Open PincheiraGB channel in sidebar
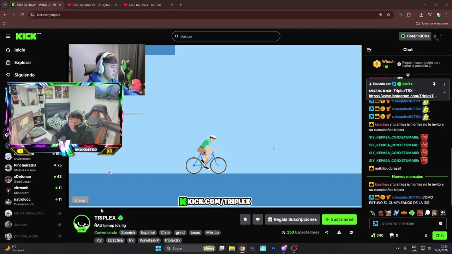 tap(34, 167)
